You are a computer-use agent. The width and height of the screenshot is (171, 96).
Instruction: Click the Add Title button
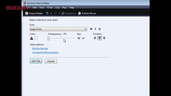pos(36,61)
